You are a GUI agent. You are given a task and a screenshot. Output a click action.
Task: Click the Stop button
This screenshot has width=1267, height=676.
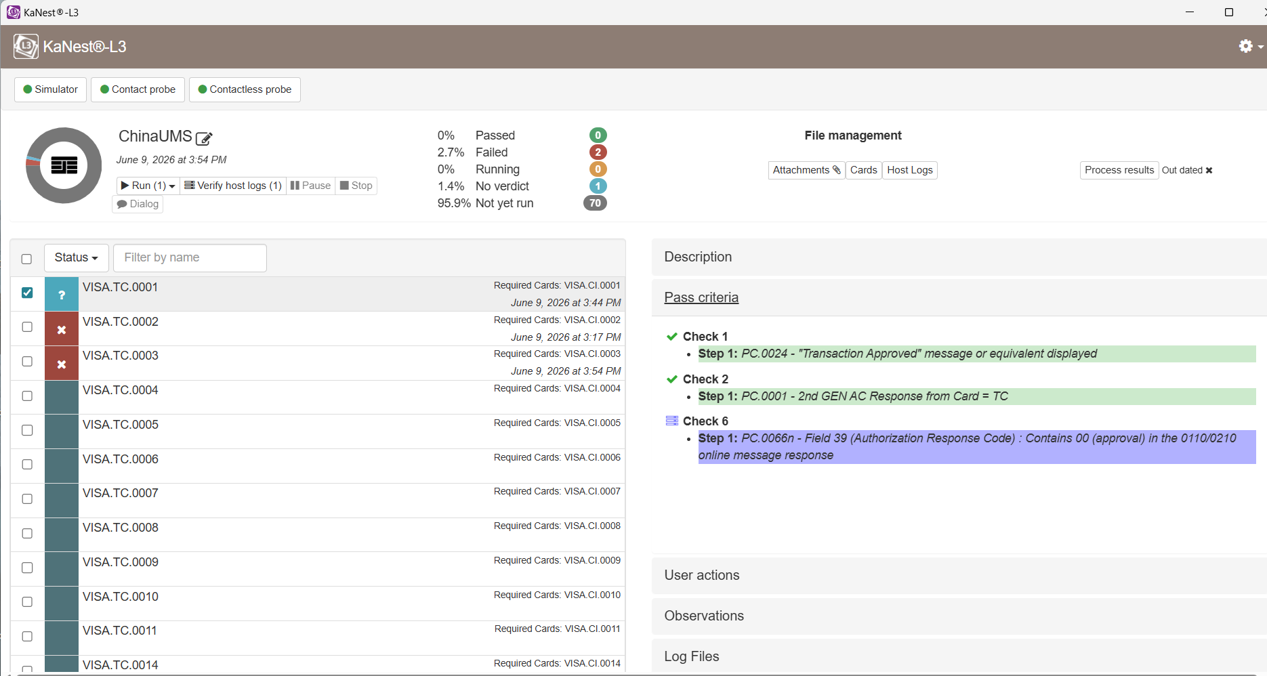pyautogui.click(x=356, y=186)
